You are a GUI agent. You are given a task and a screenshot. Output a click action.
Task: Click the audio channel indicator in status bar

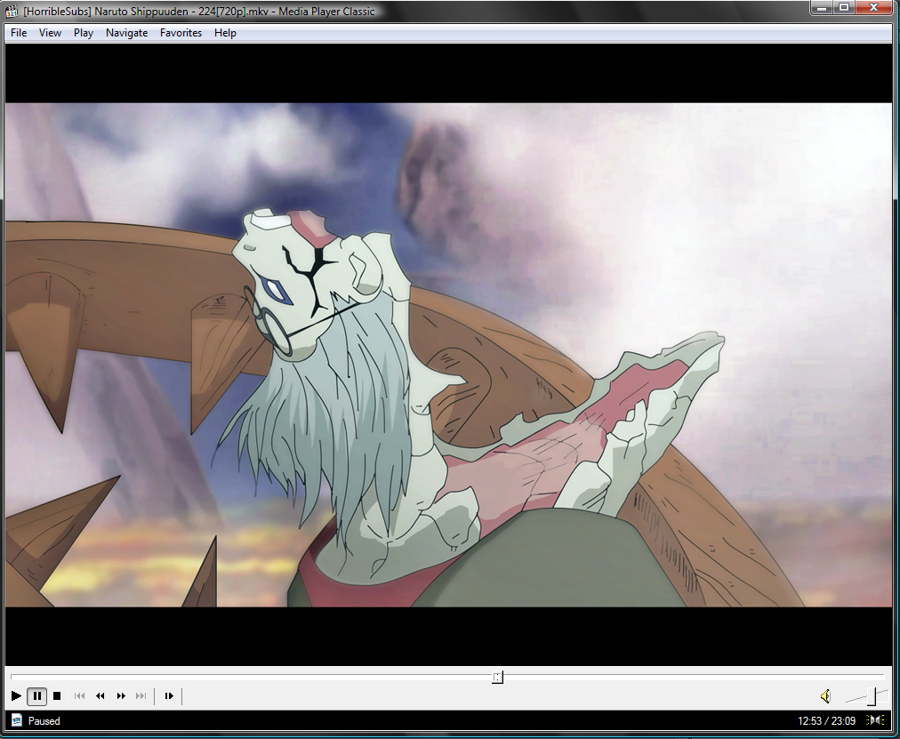(x=875, y=720)
